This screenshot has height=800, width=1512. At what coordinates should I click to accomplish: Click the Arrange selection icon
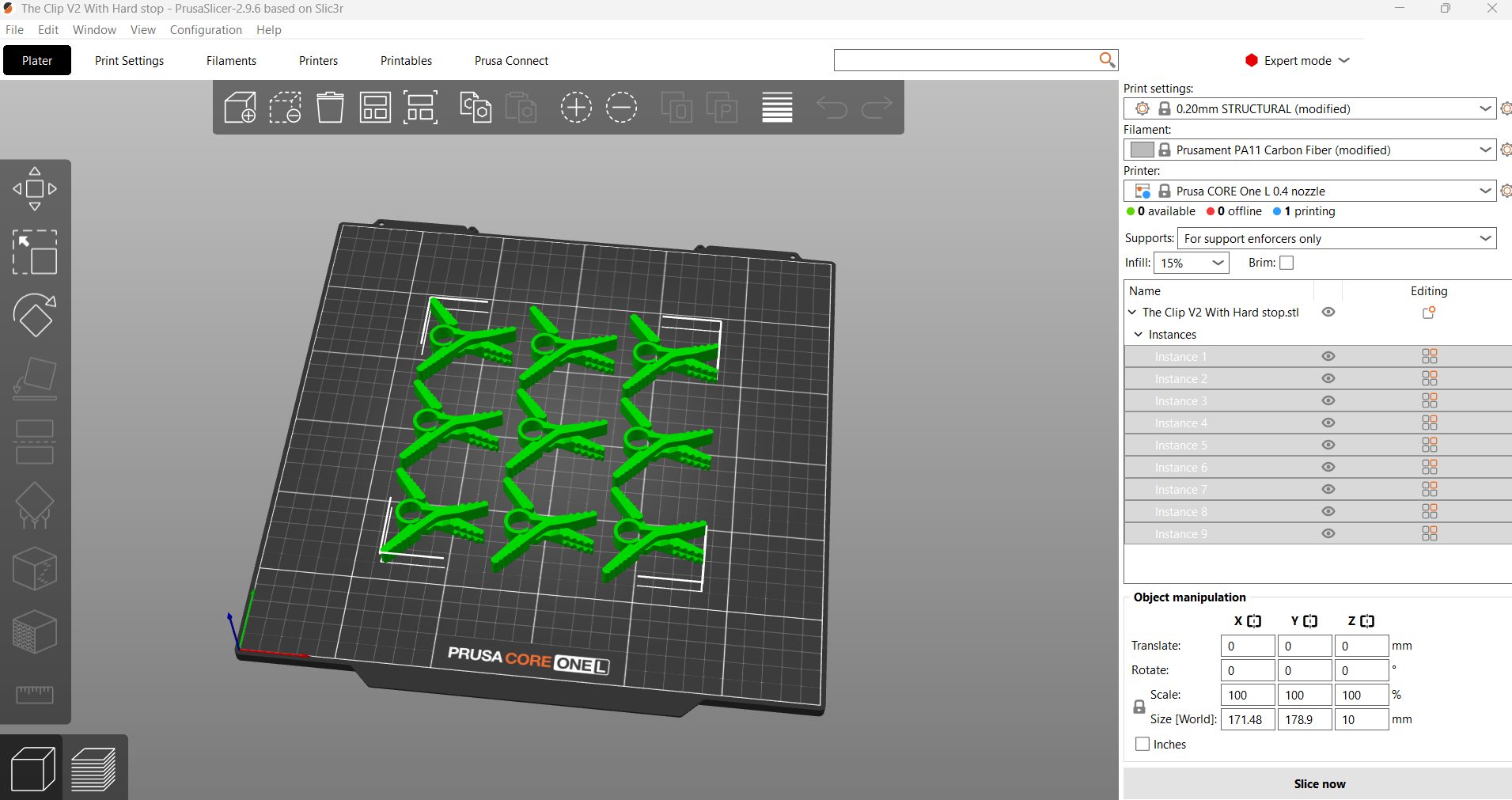coord(420,107)
